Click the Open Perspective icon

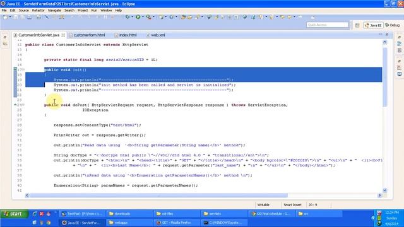tap(357, 25)
